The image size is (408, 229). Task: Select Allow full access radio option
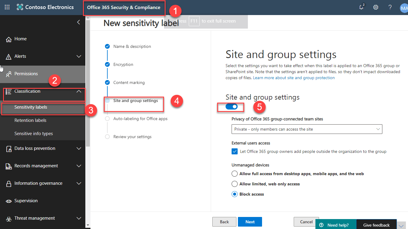pos(235,174)
